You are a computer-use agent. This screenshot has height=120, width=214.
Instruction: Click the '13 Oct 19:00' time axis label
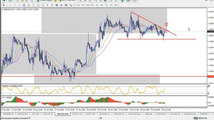[16, 110]
